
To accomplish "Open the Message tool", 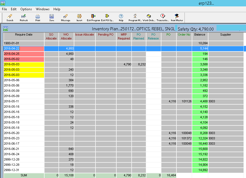I will coord(65,18).
